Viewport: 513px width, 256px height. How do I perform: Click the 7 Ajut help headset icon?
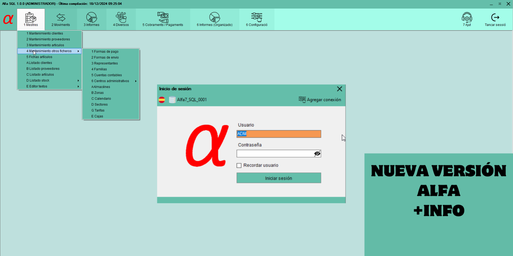coord(467,19)
